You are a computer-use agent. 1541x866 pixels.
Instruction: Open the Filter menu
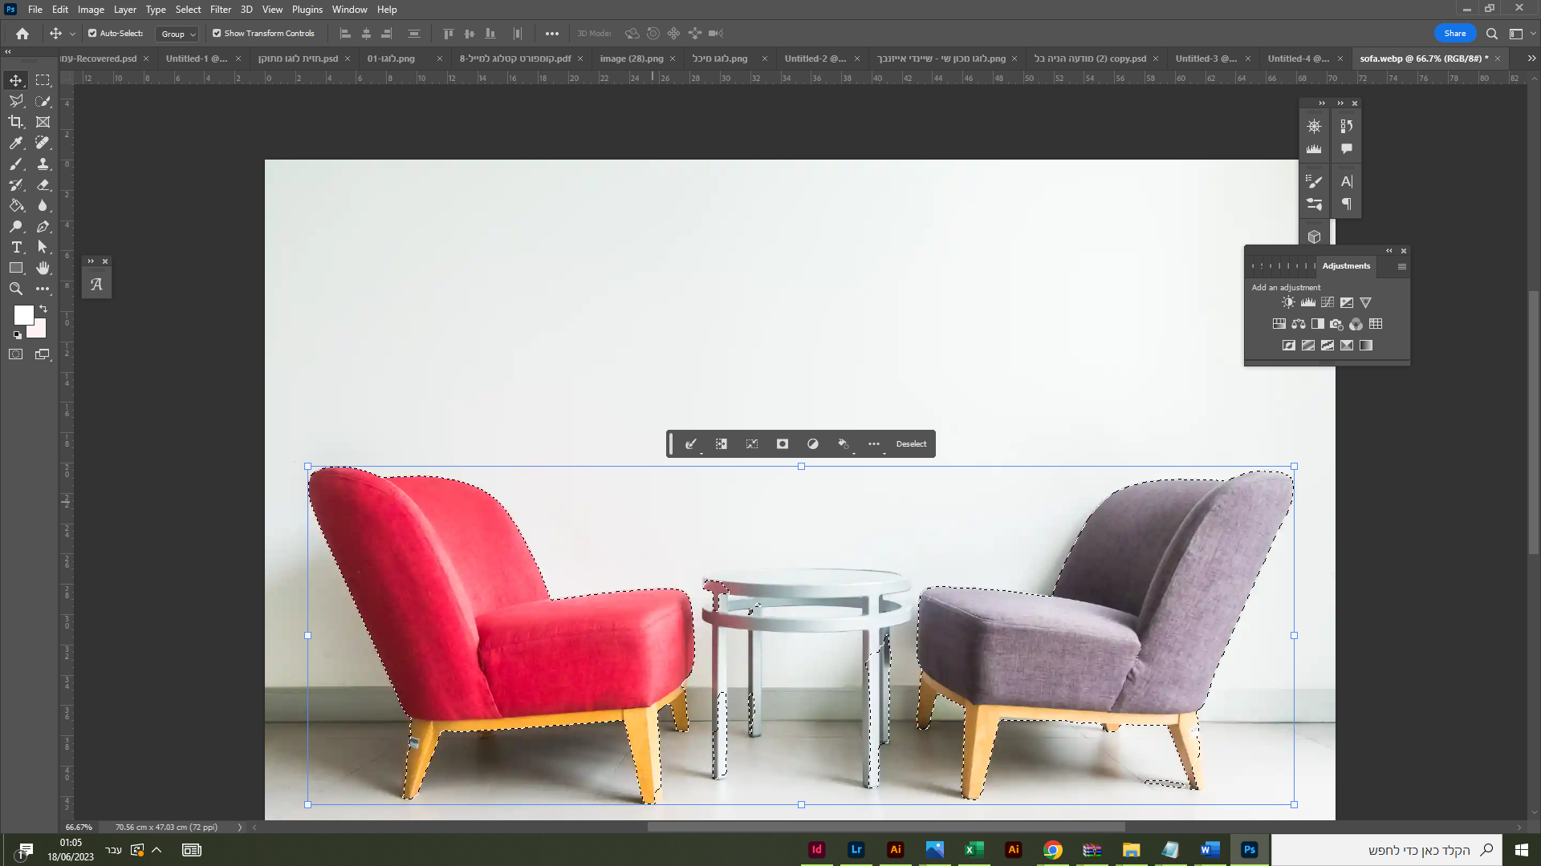(x=220, y=10)
